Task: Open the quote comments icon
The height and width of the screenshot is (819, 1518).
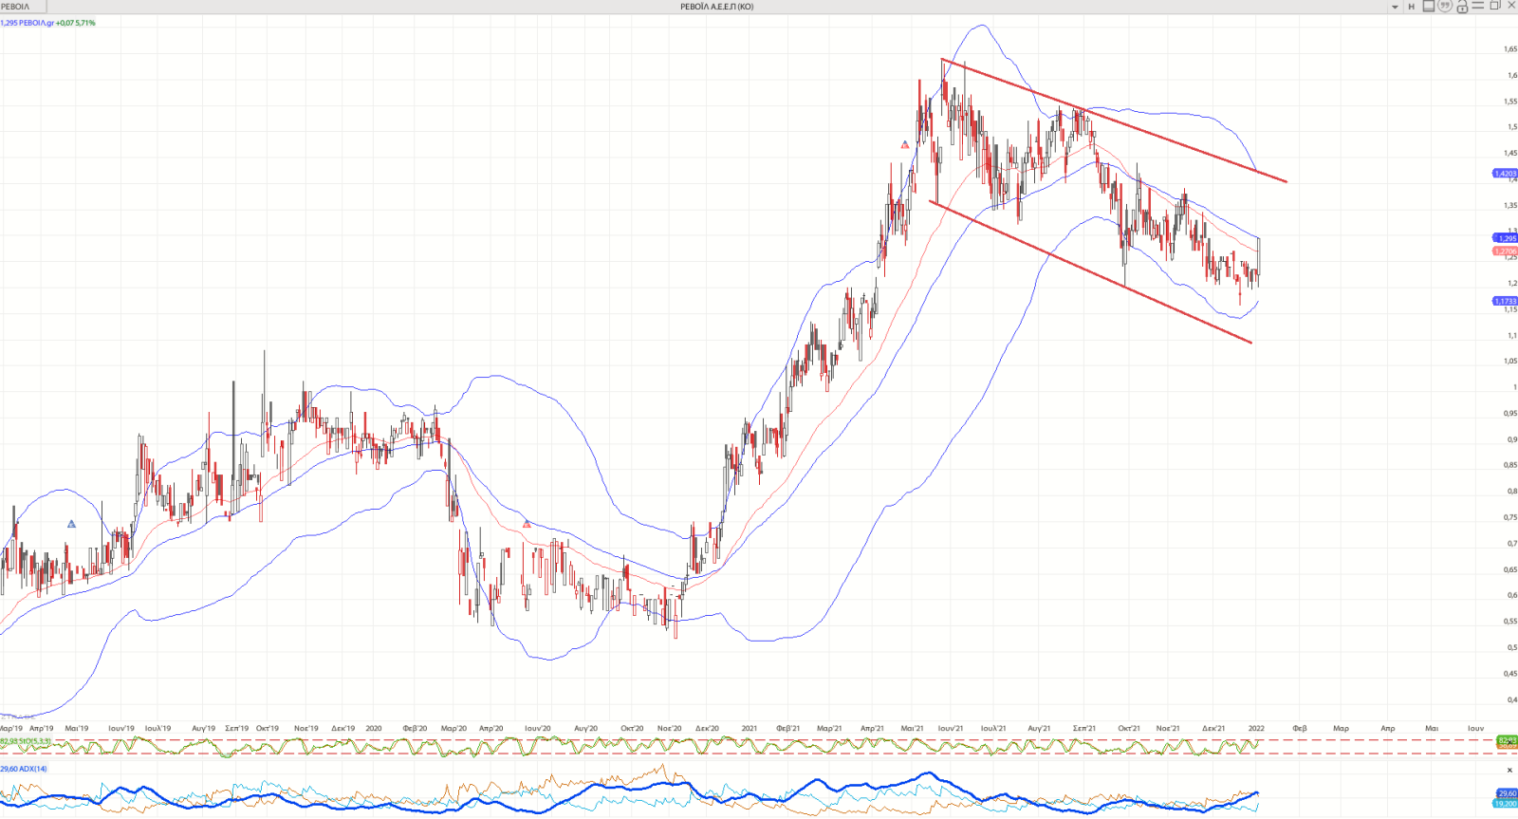Action: (1445, 7)
